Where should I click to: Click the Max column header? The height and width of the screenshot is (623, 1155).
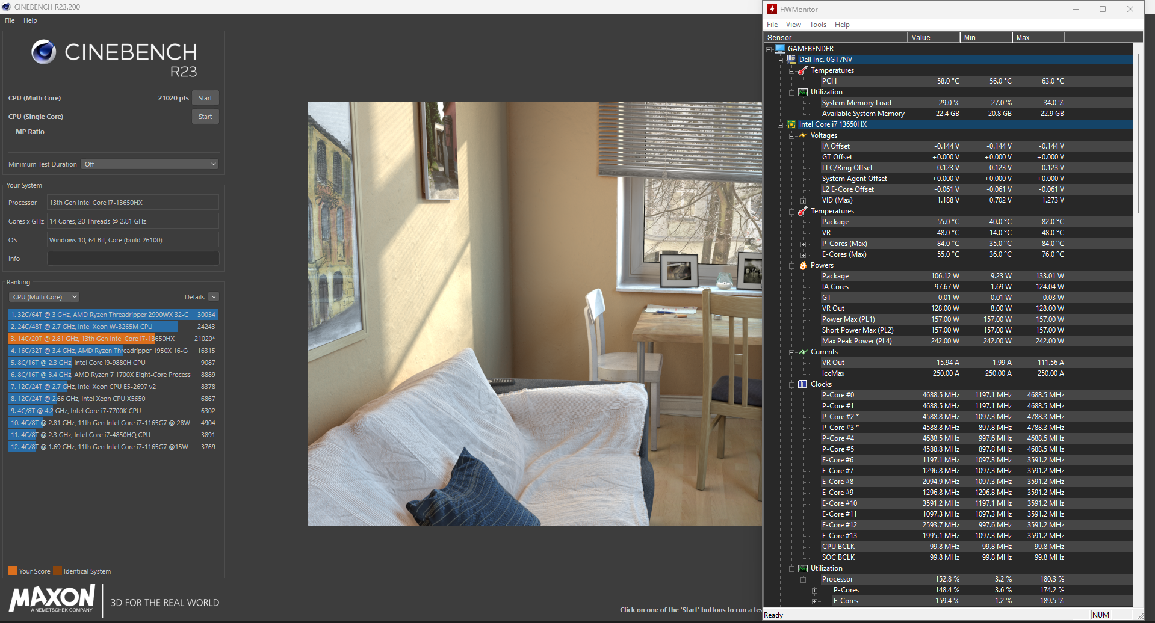pos(1038,37)
